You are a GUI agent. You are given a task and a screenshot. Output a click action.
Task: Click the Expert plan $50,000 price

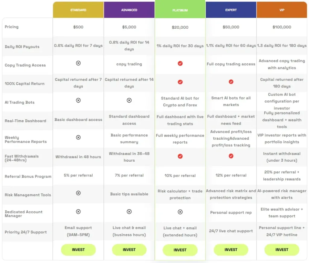[x=231, y=27]
